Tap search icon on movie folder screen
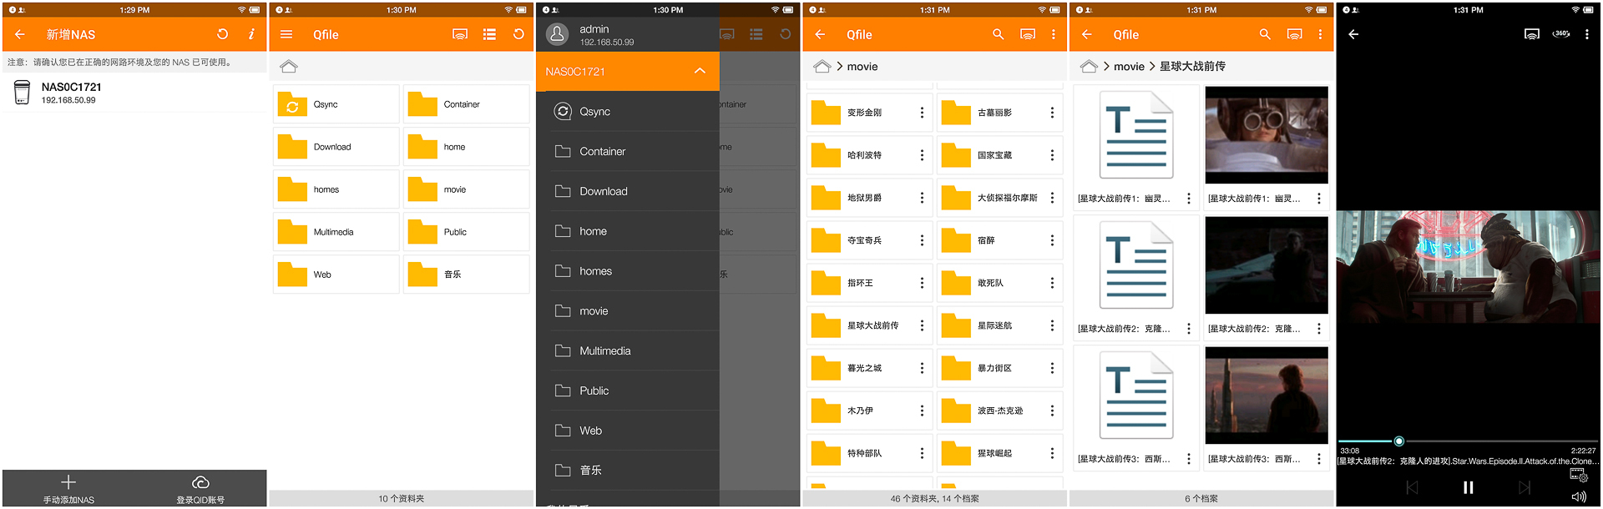This screenshot has width=1603, height=509. 998,34
